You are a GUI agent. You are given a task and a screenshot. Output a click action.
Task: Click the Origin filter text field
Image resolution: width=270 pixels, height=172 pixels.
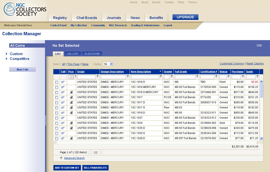coord(86,77)
